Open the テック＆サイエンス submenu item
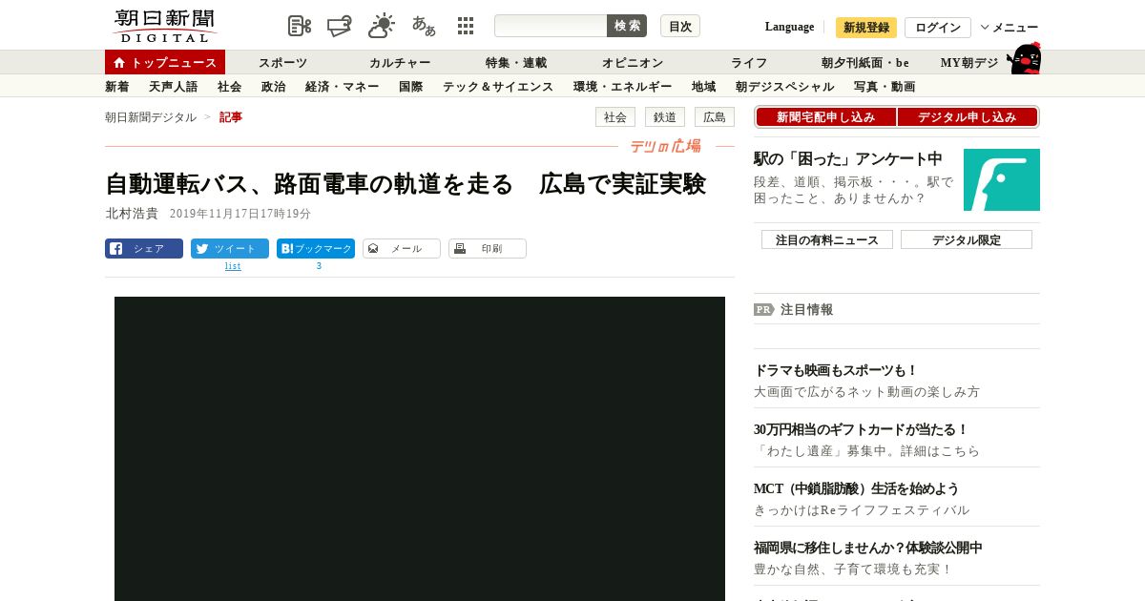 [498, 86]
